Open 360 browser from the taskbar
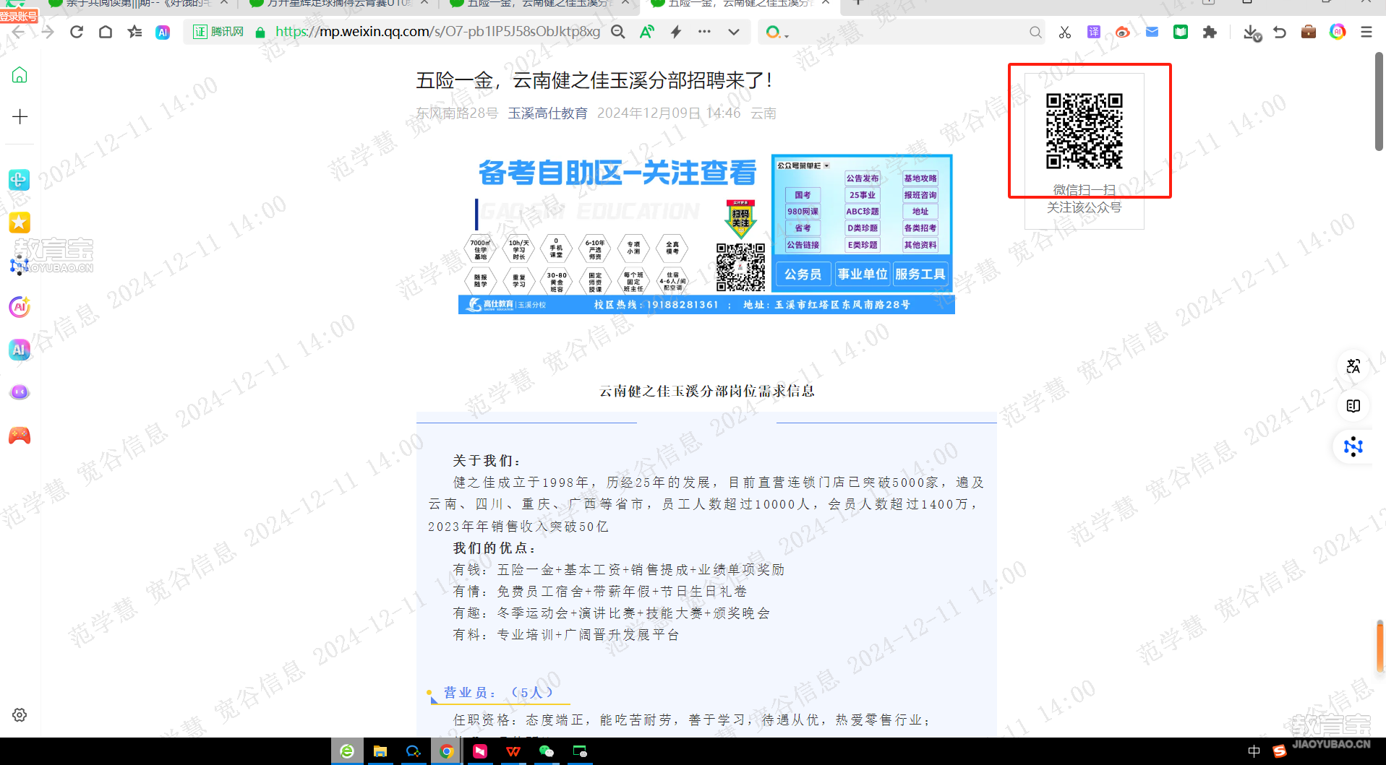 tap(348, 751)
